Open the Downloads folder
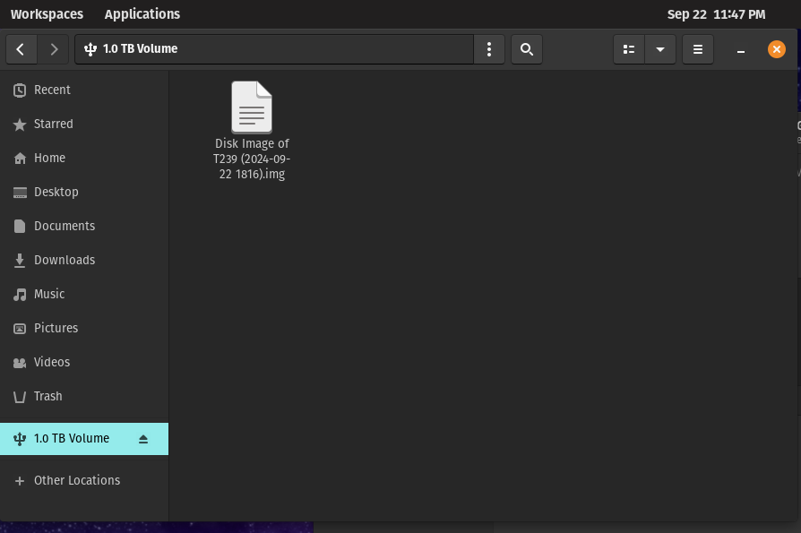The width and height of the screenshot is (801, 533). 64,260
